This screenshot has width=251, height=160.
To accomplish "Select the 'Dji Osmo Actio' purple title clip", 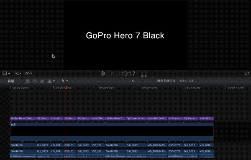I will click(136, 118).
